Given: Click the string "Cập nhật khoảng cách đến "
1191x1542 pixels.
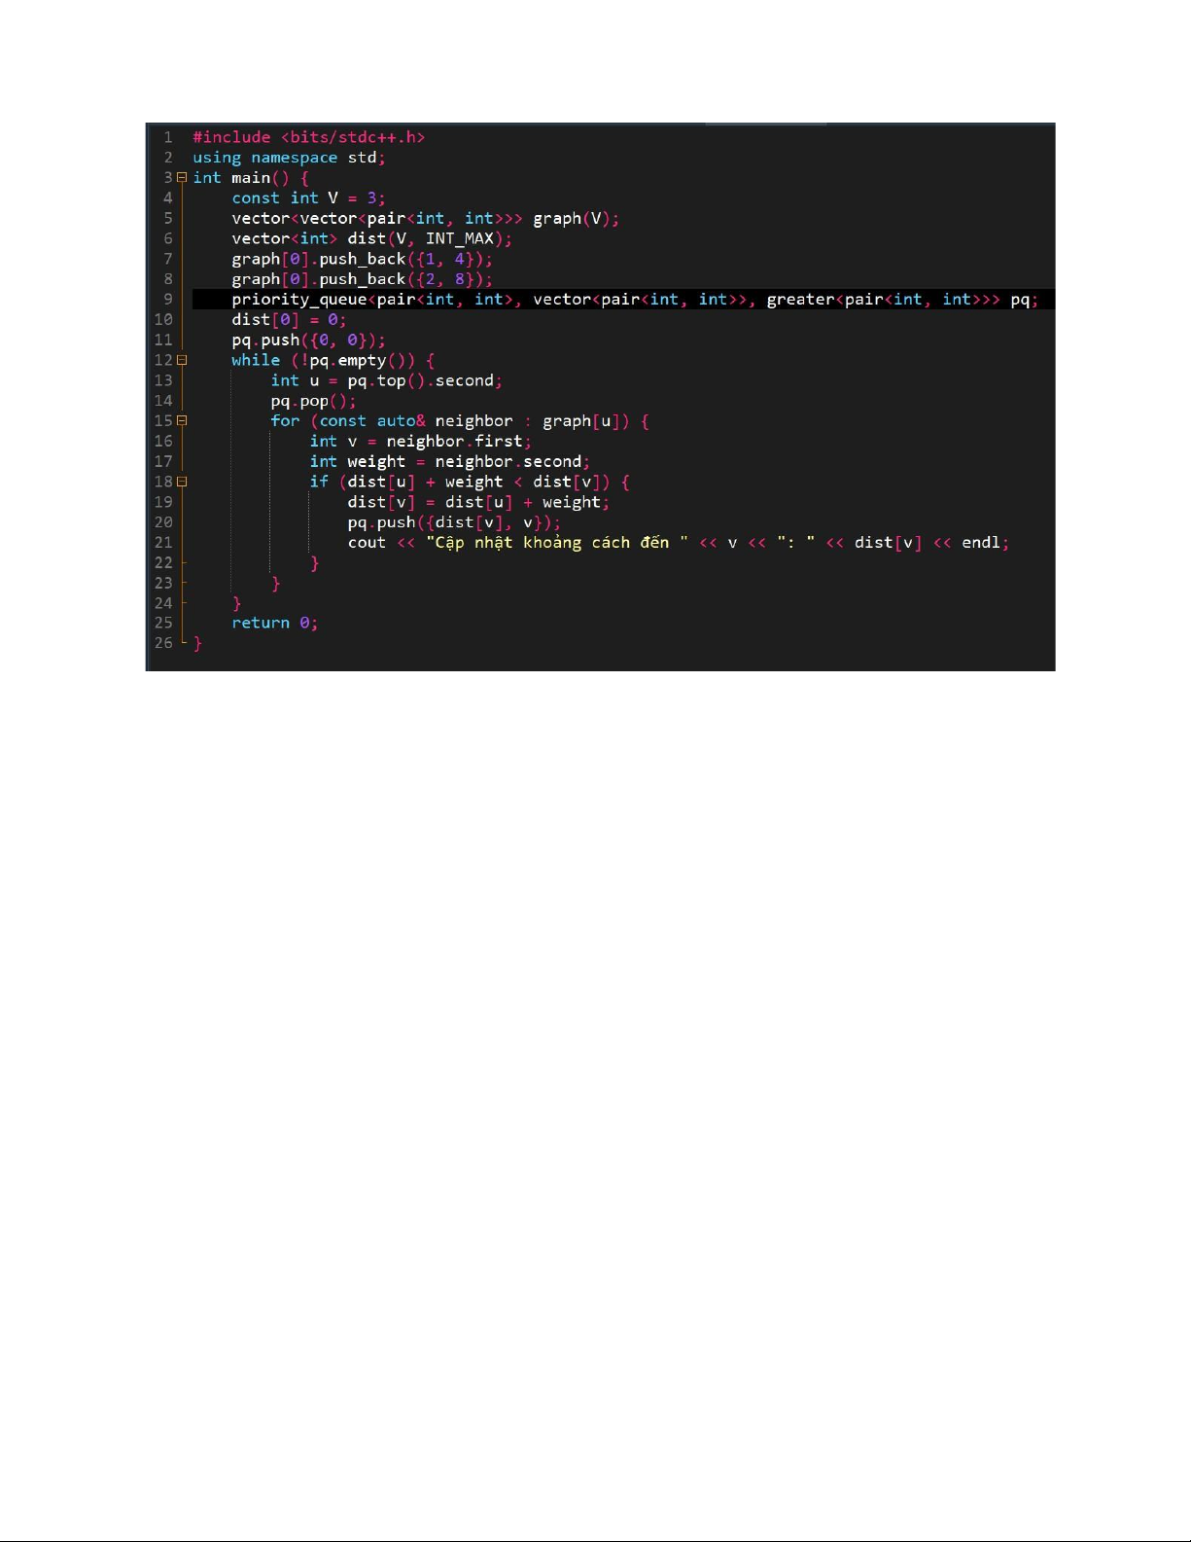Looking at the screenshot, I should click(x=557, y=543).
